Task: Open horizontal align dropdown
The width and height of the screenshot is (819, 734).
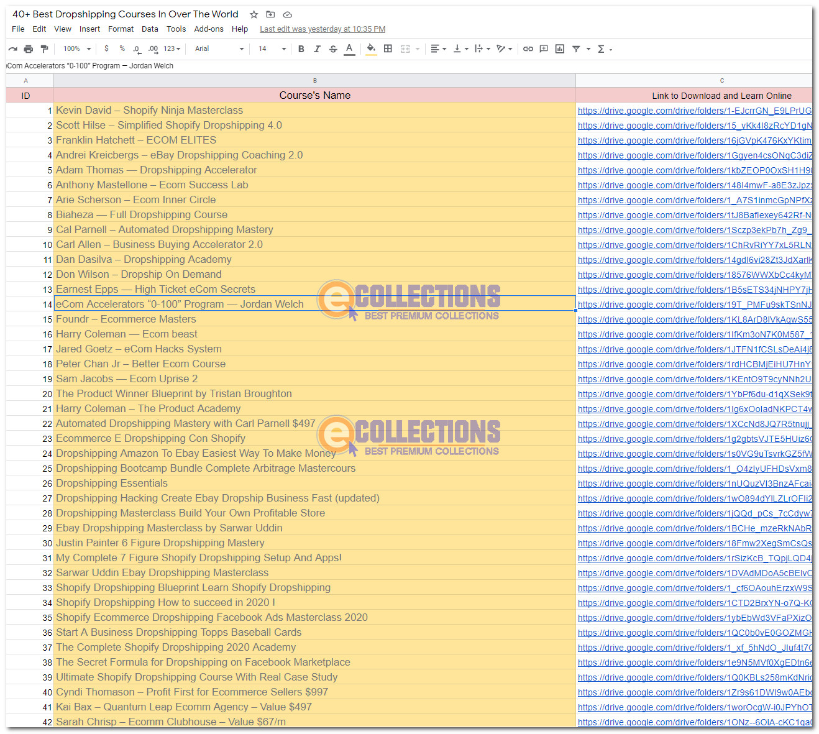Action: pyautogui.click(x=439, y=48)
